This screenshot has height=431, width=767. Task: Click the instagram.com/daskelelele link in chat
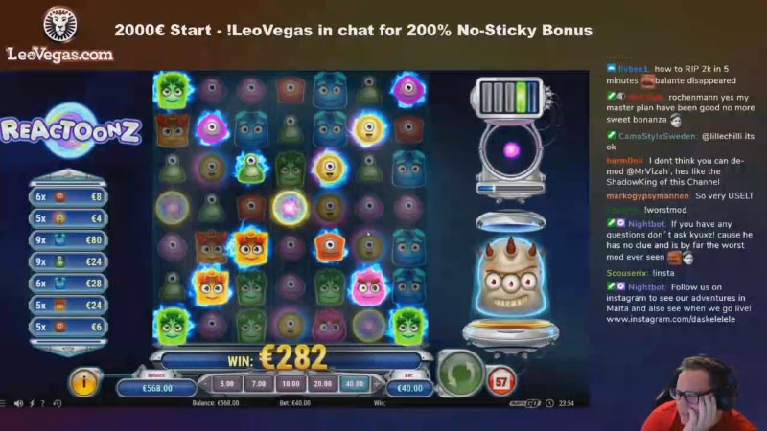(x=670, y=319)
